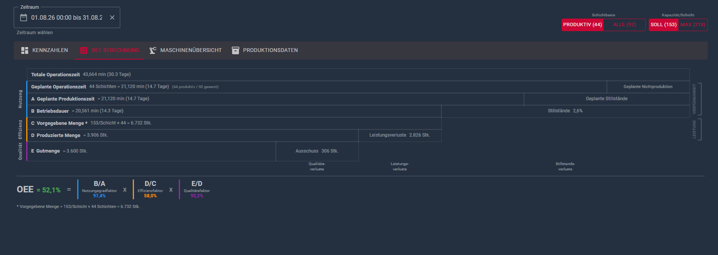Click the D Produzierte Menge label
The image size is (718, 255).
pyautogui.click(x=56, y=135)
